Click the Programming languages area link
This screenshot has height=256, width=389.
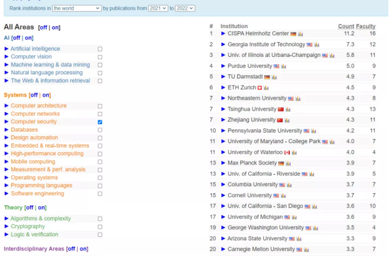pyautogui.click(x=42, y=185)
